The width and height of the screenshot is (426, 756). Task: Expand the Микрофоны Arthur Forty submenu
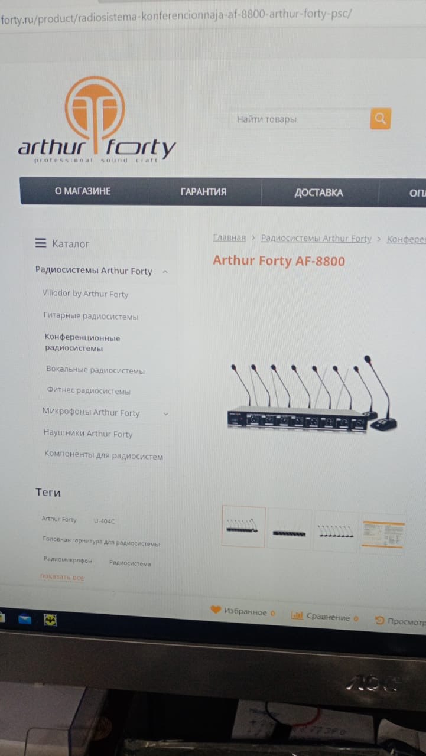point(166,414)
